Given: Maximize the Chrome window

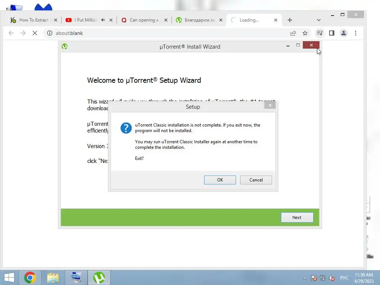Looking at the screenshot, I should [343, 15].
